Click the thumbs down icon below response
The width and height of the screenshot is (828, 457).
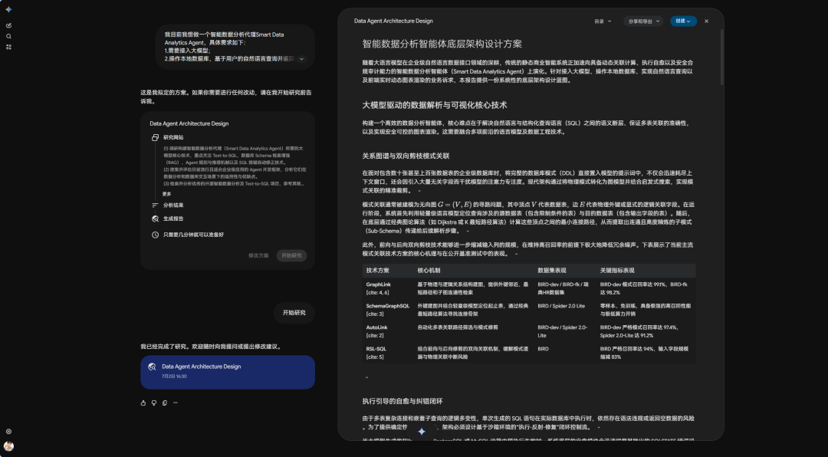[x=153, y=403]
